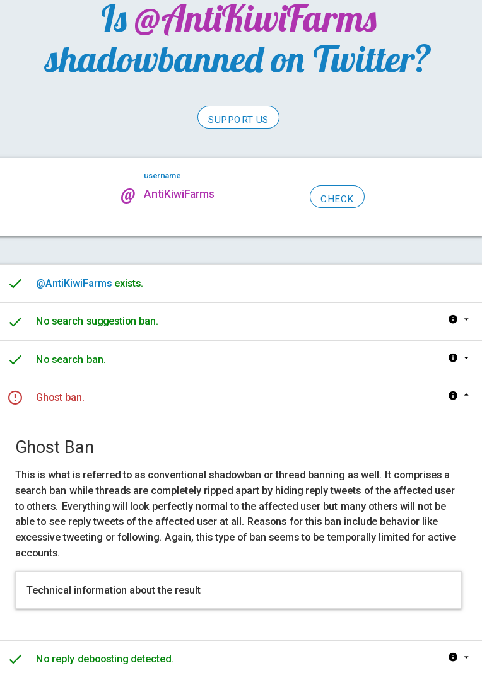This screenshot has height=673, width=482.
Task: Collapse the Ghost ban details arrow
Action: coord(466,395)
